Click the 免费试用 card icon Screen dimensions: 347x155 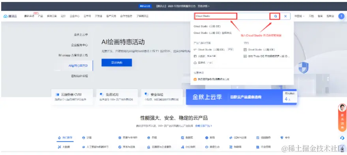pos(102,94)
